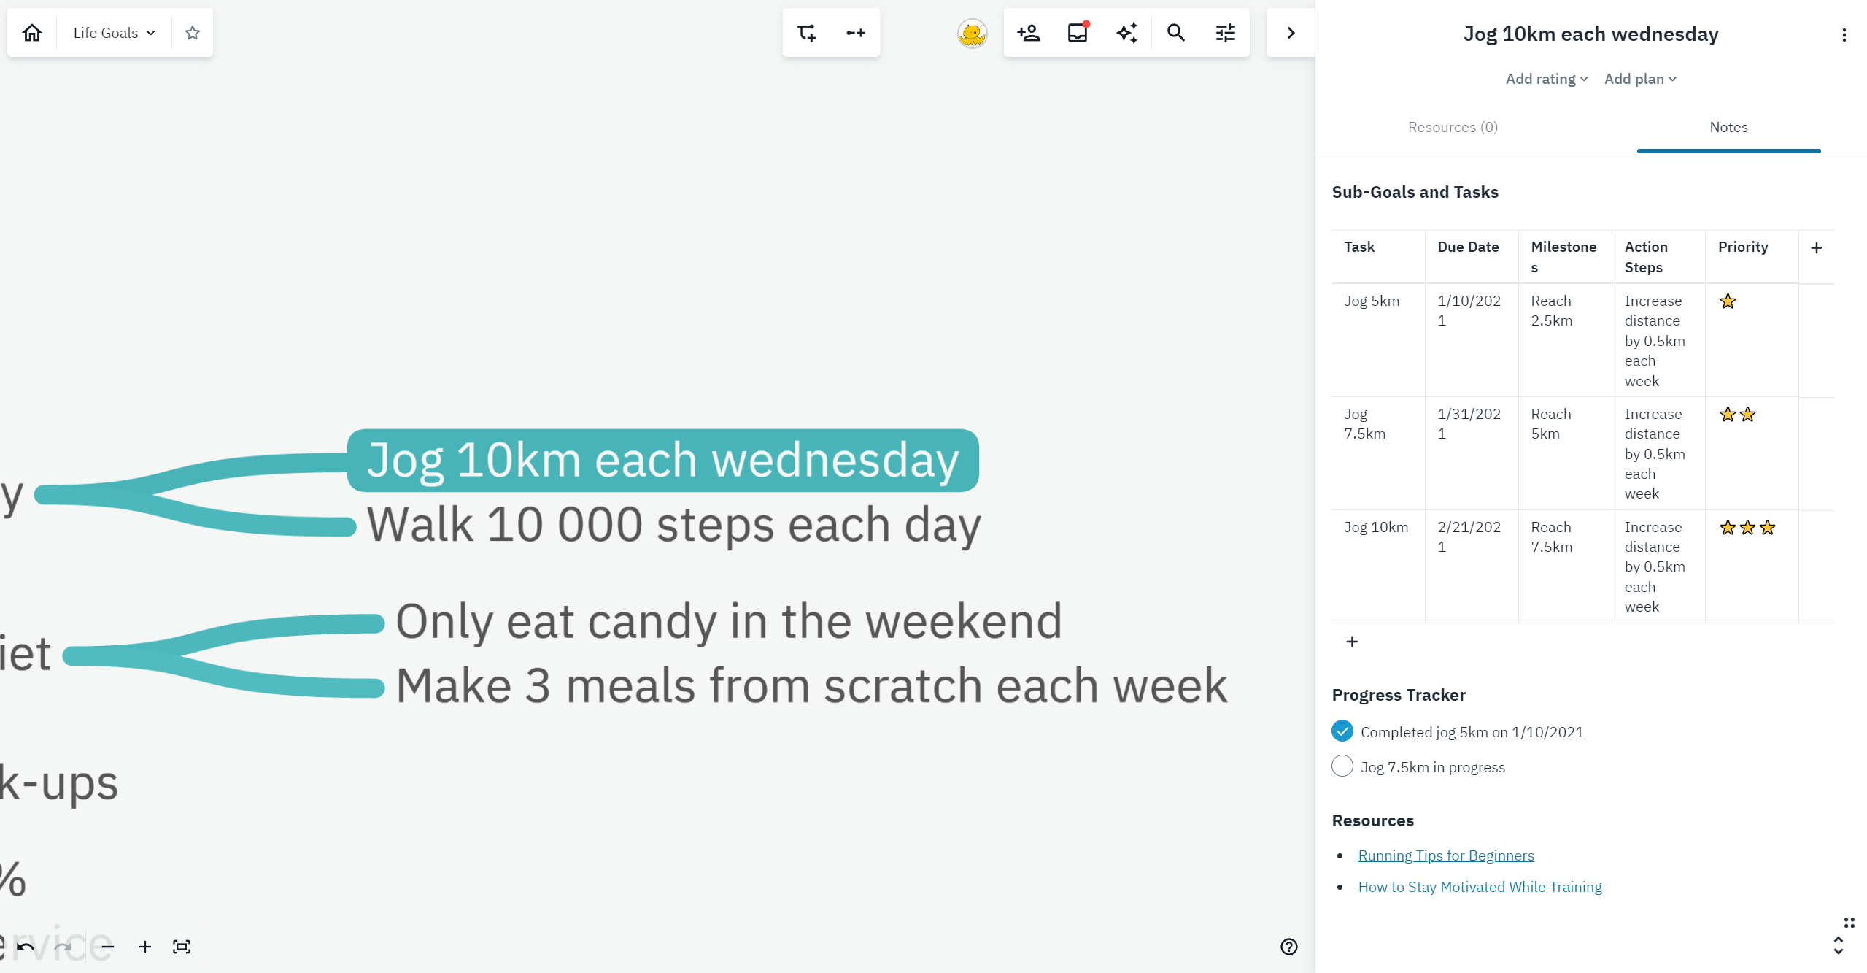
Task: Select the Notes tab
Action: [1728, 126]
